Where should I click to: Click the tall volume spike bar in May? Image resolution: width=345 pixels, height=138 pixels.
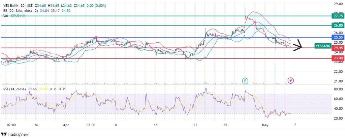[275, 74]
